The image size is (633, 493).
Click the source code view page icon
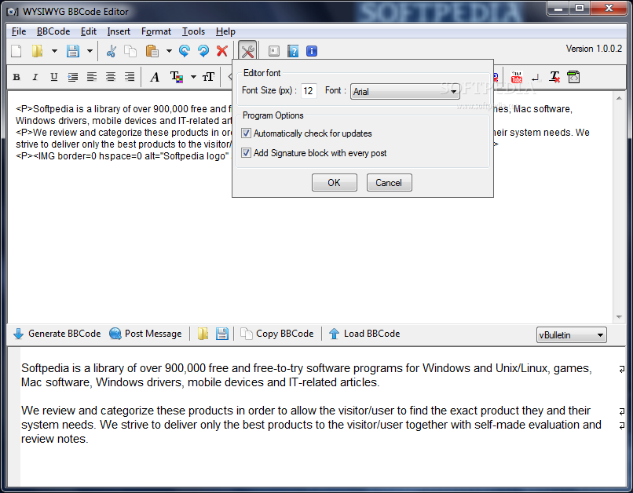tap(573, 77)
